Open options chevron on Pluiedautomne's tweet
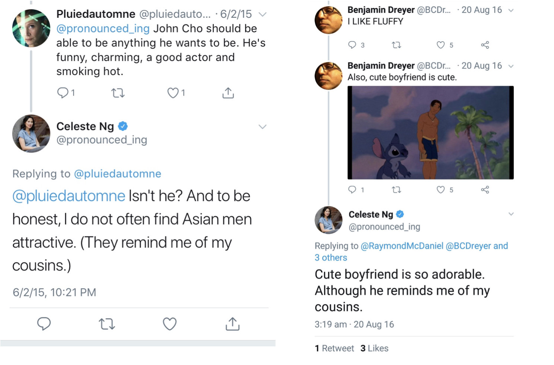 tap(262, 15)
